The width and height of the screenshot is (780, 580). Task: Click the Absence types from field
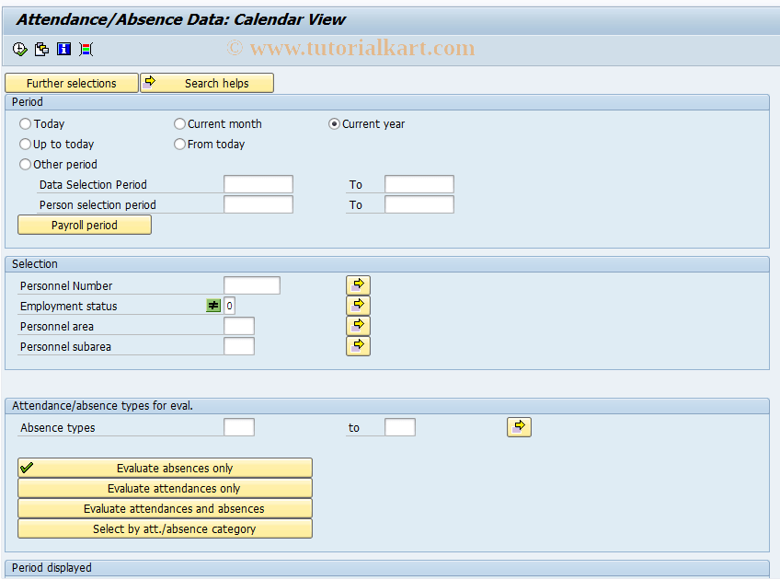[239, 428]
